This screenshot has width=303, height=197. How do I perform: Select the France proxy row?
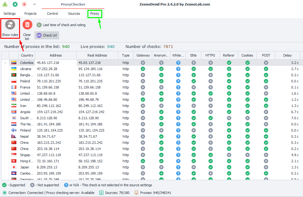(55, 87)
